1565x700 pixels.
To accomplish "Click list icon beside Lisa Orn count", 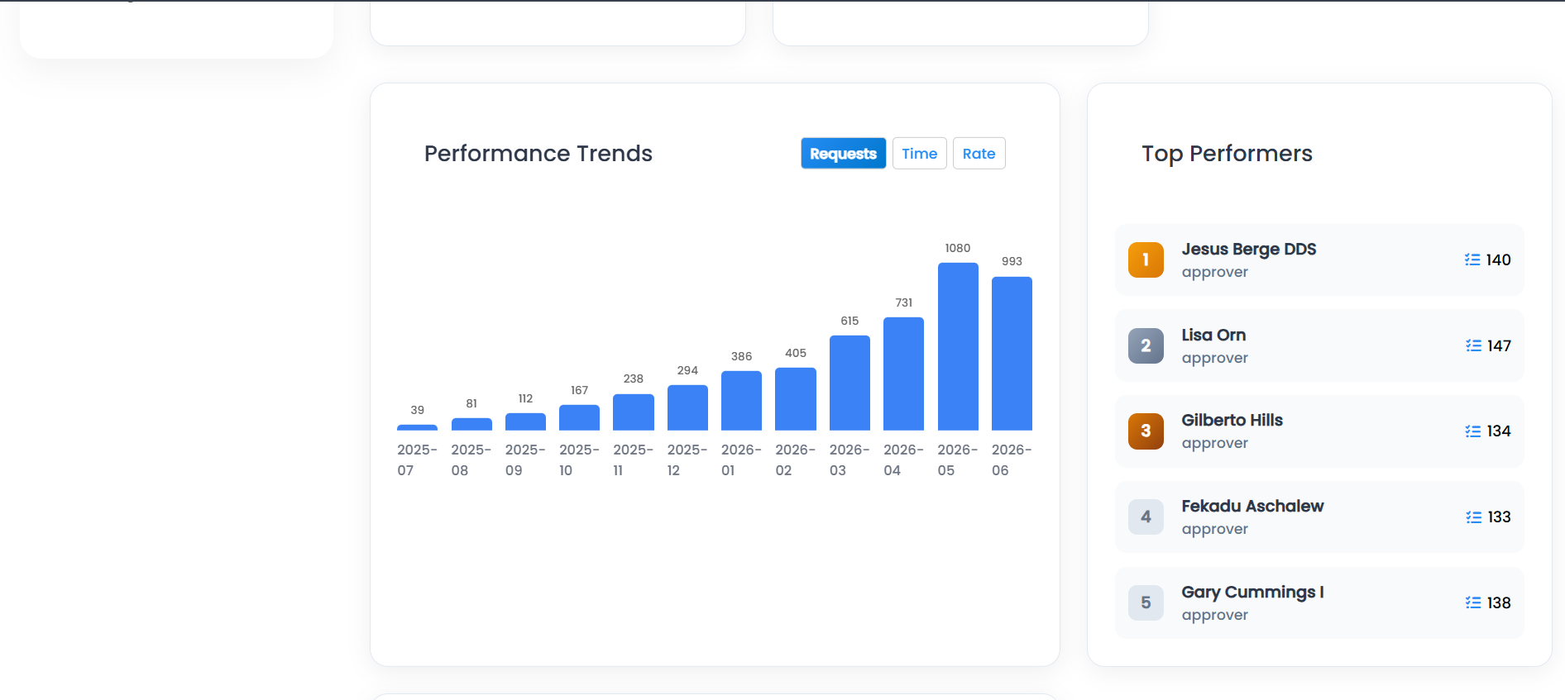I will [1473, 345].
